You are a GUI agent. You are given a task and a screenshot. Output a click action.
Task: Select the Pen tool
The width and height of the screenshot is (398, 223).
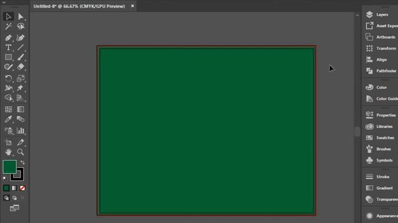[8, 38]
